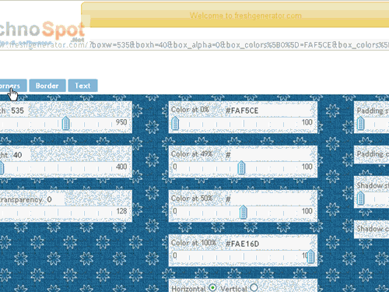
Task: Open the Text tab
Action: 82,86
